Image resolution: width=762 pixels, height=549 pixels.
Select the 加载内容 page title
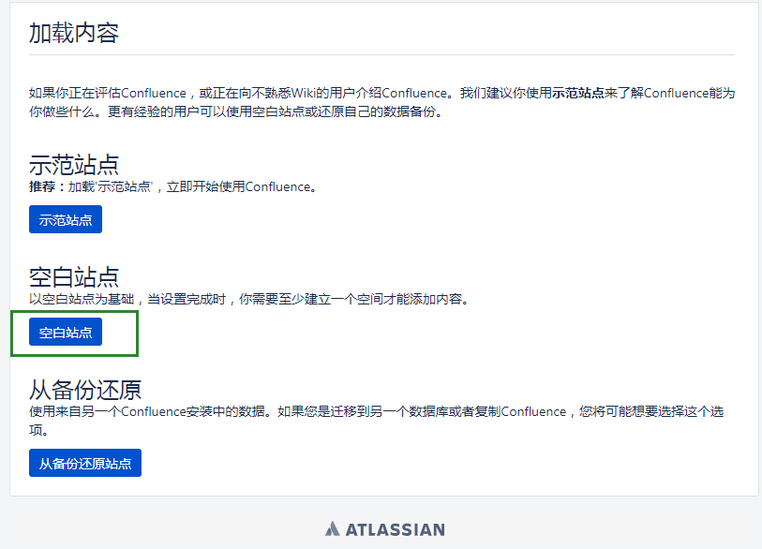pyautogui.click(x=74, y=33)
